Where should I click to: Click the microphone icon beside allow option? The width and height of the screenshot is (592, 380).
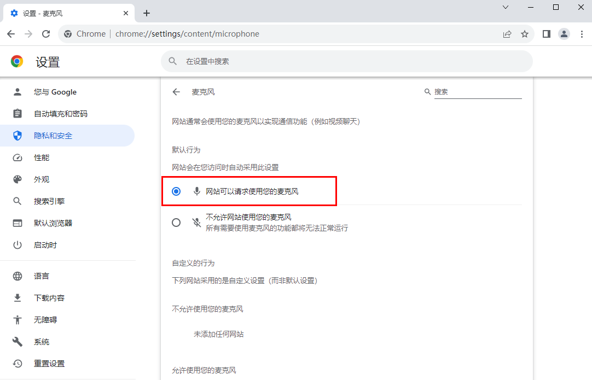(x=197, y=191)
